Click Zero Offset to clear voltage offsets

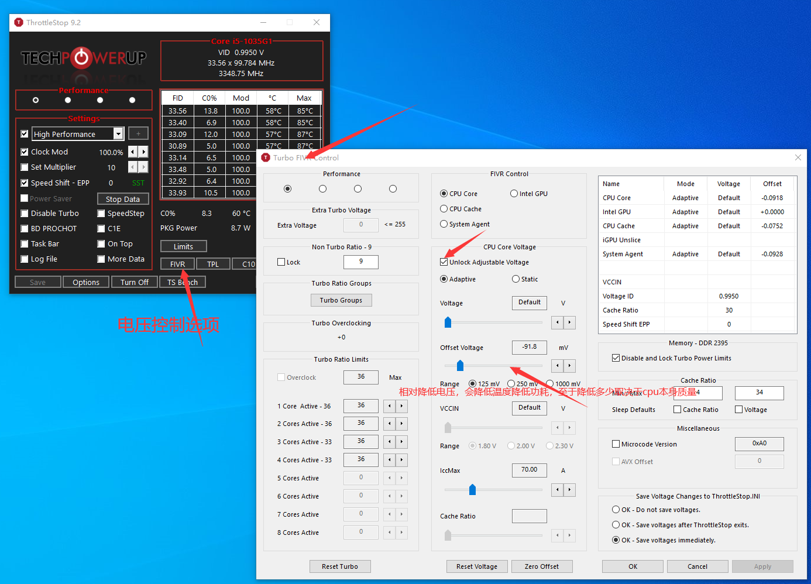pos(542,566)
